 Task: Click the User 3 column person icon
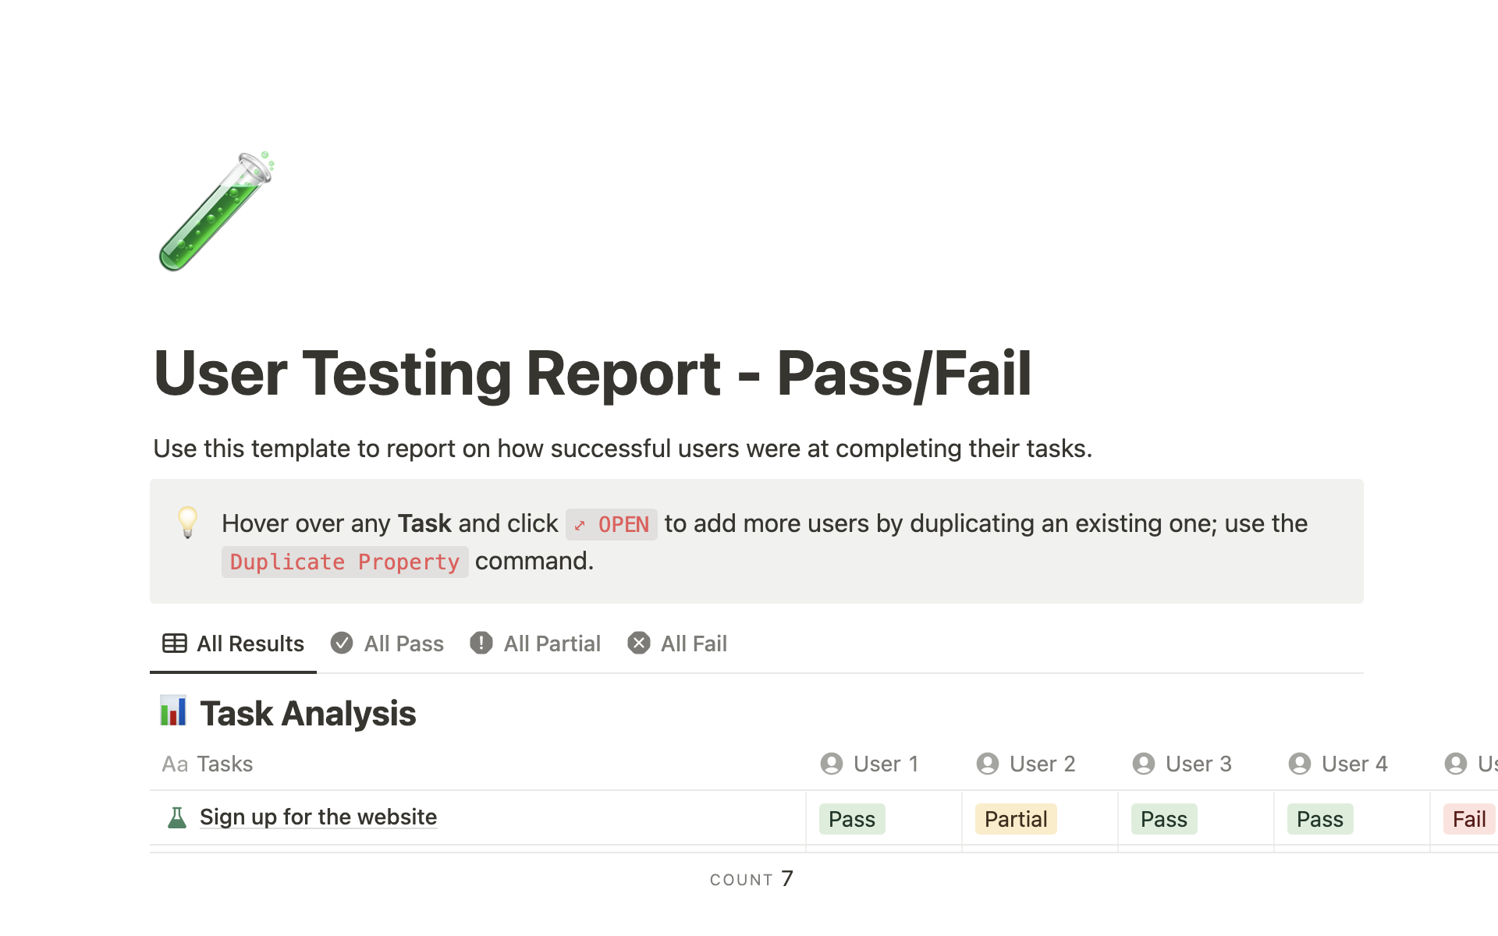[x=1144, y=764]
